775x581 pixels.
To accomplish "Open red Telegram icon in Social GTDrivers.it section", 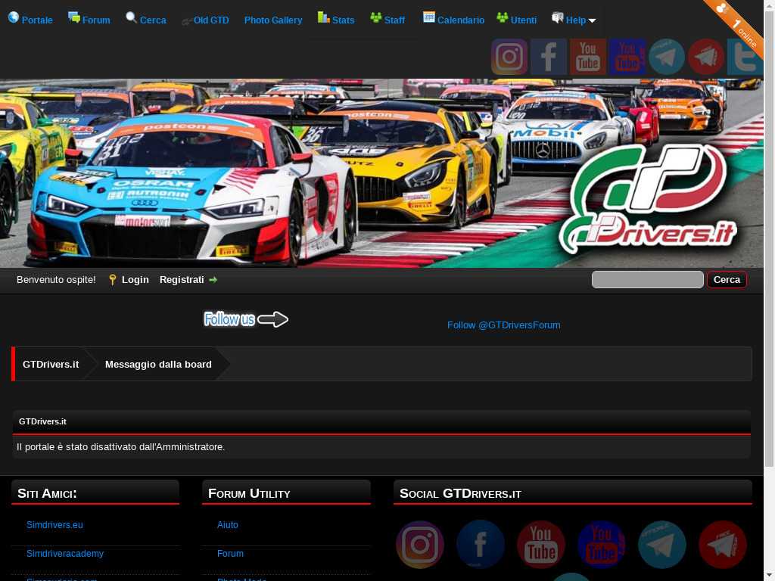I will click(723, 545).
